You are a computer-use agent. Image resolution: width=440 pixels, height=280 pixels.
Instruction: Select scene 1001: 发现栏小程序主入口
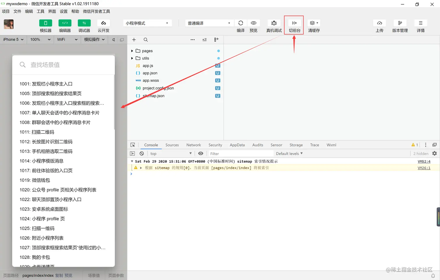[46, 84]
